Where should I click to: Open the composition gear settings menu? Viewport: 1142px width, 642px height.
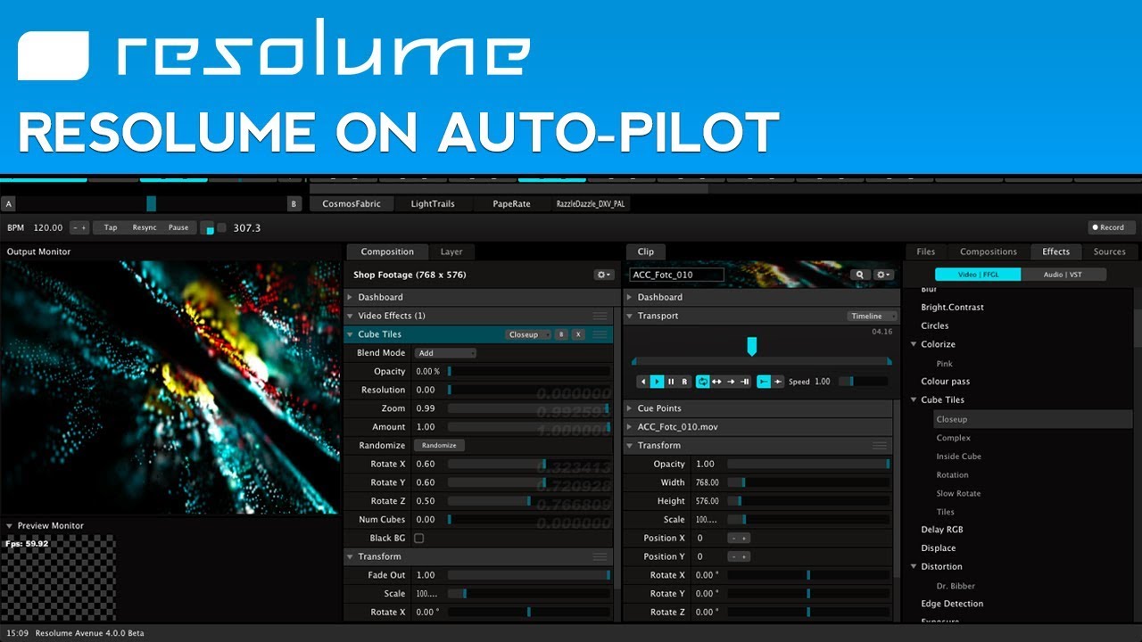pos(604,275)
